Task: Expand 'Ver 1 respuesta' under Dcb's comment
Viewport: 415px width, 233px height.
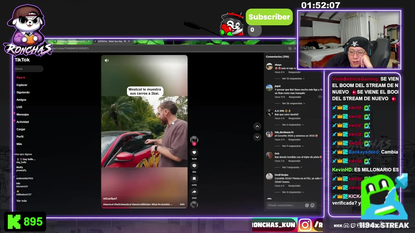Action: 292,167
